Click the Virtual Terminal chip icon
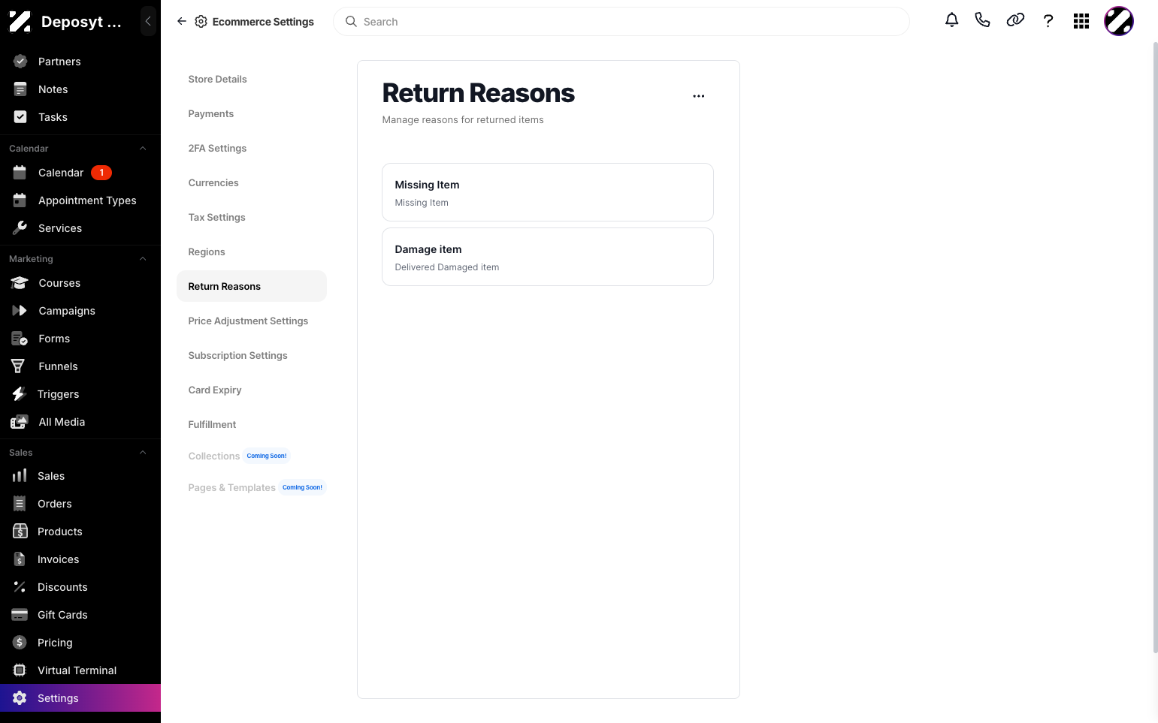Screen dimensions: 1158x723 tap(20, 670)
